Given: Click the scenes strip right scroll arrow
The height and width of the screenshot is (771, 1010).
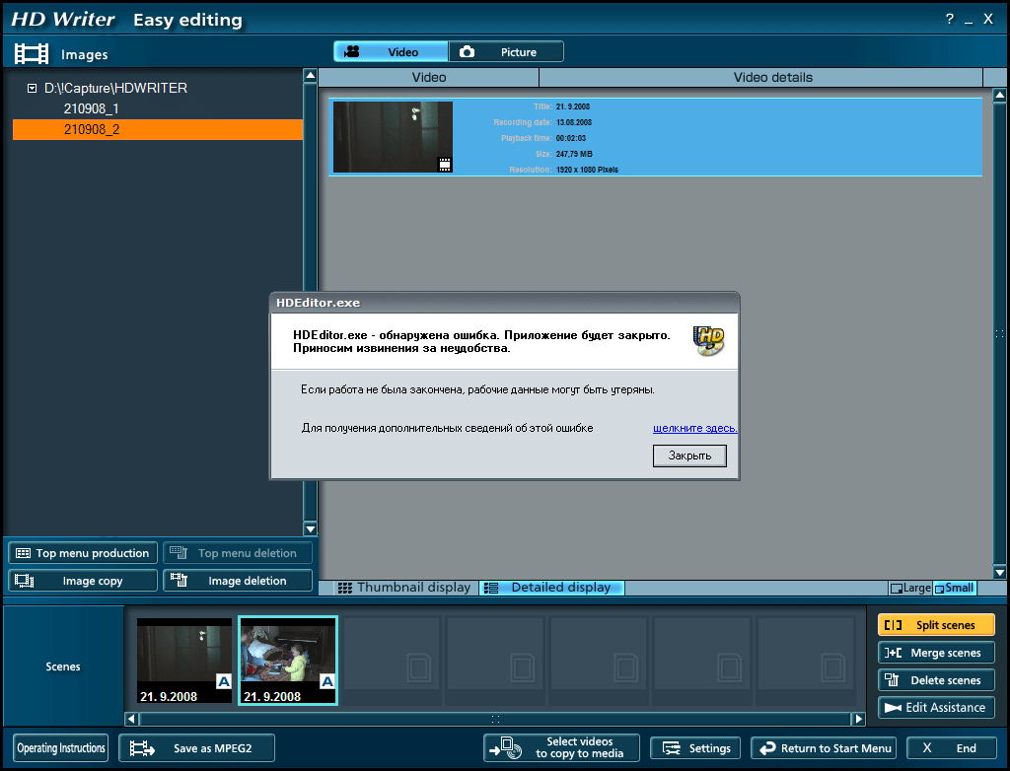Looking at the screenshot, I should tap(858, 719).
